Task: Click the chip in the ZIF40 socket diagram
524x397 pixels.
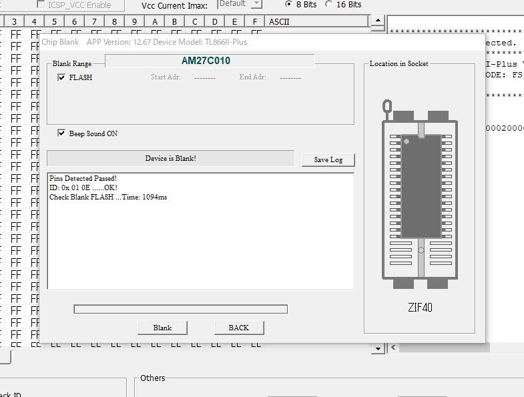Action: pyautogui.click(x=421, y=185)
